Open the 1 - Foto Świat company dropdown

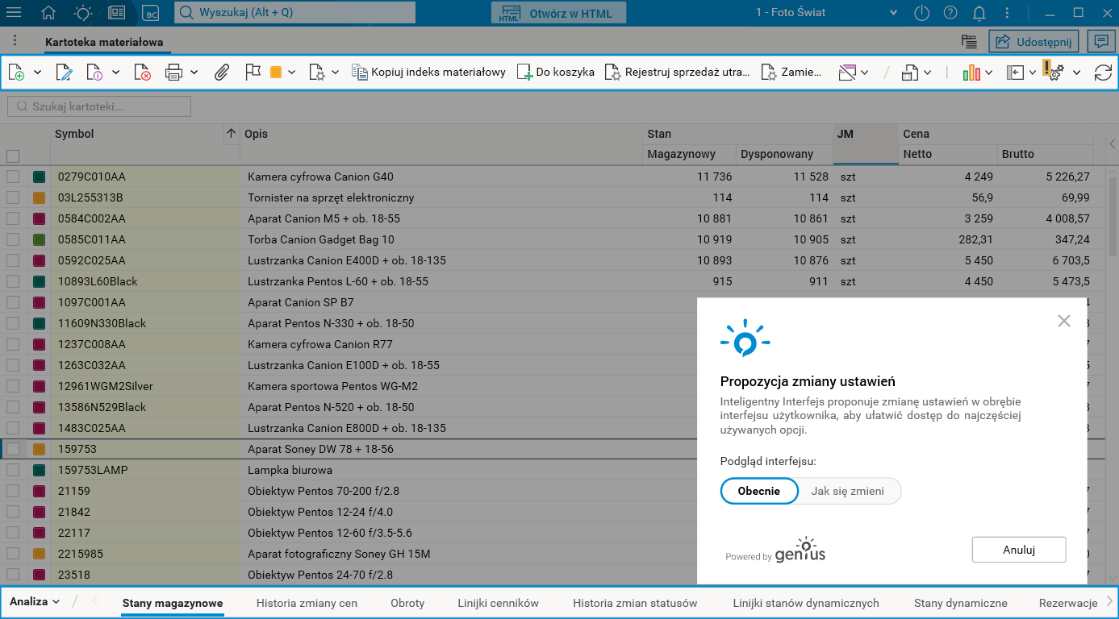click(893, 12)
